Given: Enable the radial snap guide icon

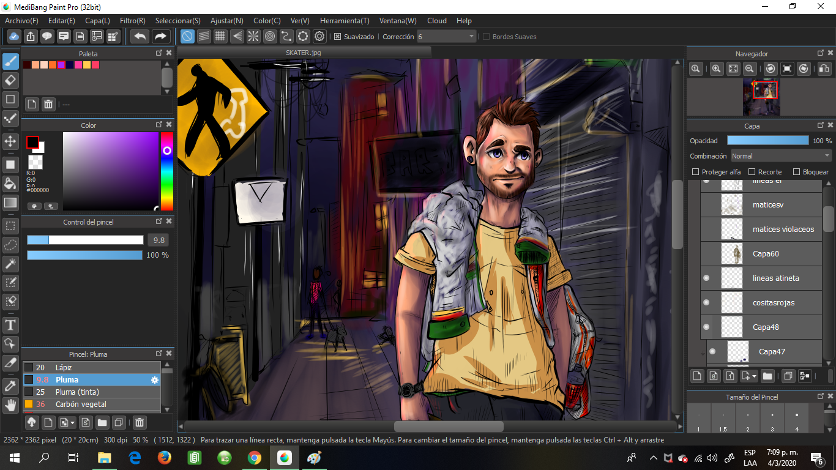Looking at the screenshot, I should (x=253, y=37).
